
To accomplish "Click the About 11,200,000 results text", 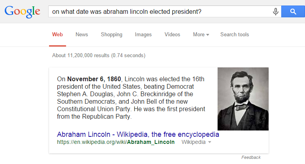I will tap(99, 56).
